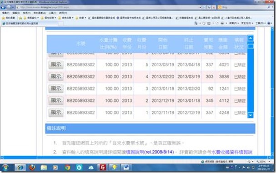Open the 填報說明(rel.2008/8/14) link
276x173 pixels.
(x=150, y=152)
